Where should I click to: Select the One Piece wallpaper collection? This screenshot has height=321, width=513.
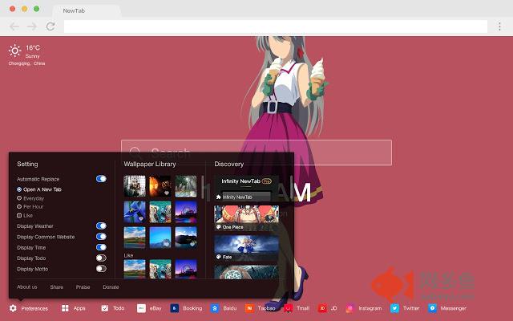coord(247,218)
